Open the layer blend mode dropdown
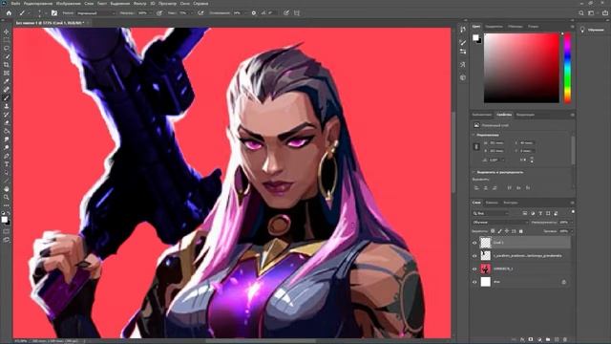Image resolution: width=611 pixels, height=344 pixels. click(500, 222)
